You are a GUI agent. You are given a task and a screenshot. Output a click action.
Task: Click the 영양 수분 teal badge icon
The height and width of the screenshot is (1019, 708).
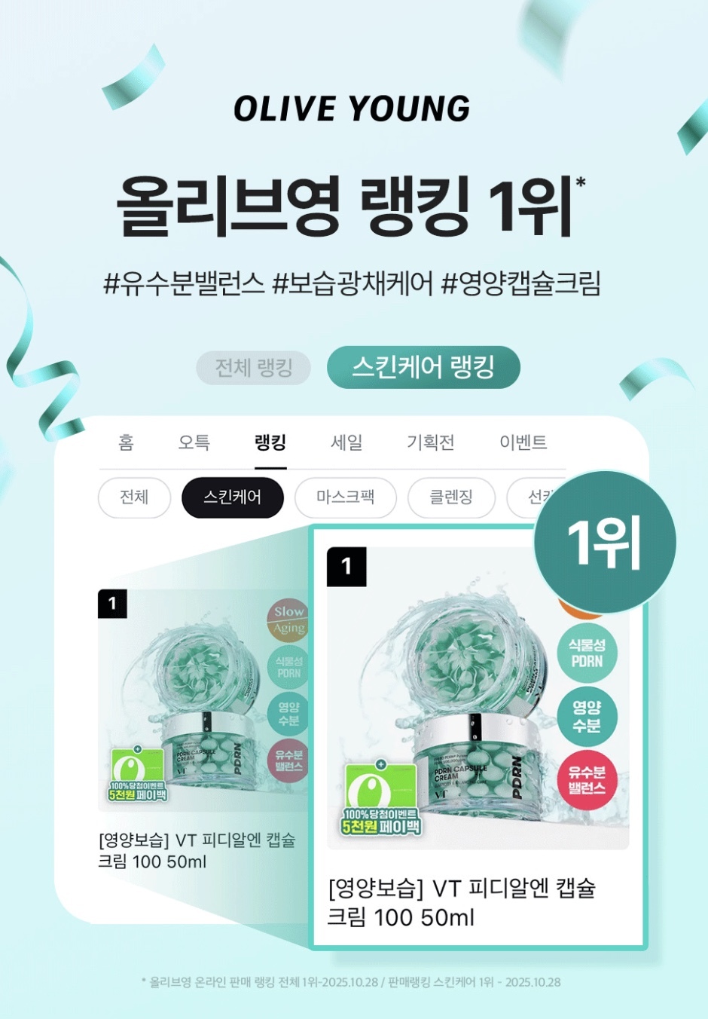click(x=587, y=717)
